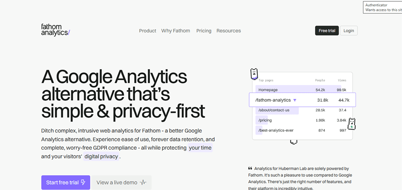Click the pixel robot mascot above Top pages
The height and width of the screenshot is (190, 402).
tap(254, 74)
